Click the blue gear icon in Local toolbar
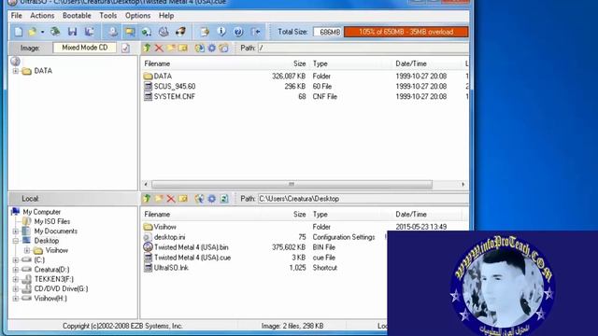 (x=212, y=199)
